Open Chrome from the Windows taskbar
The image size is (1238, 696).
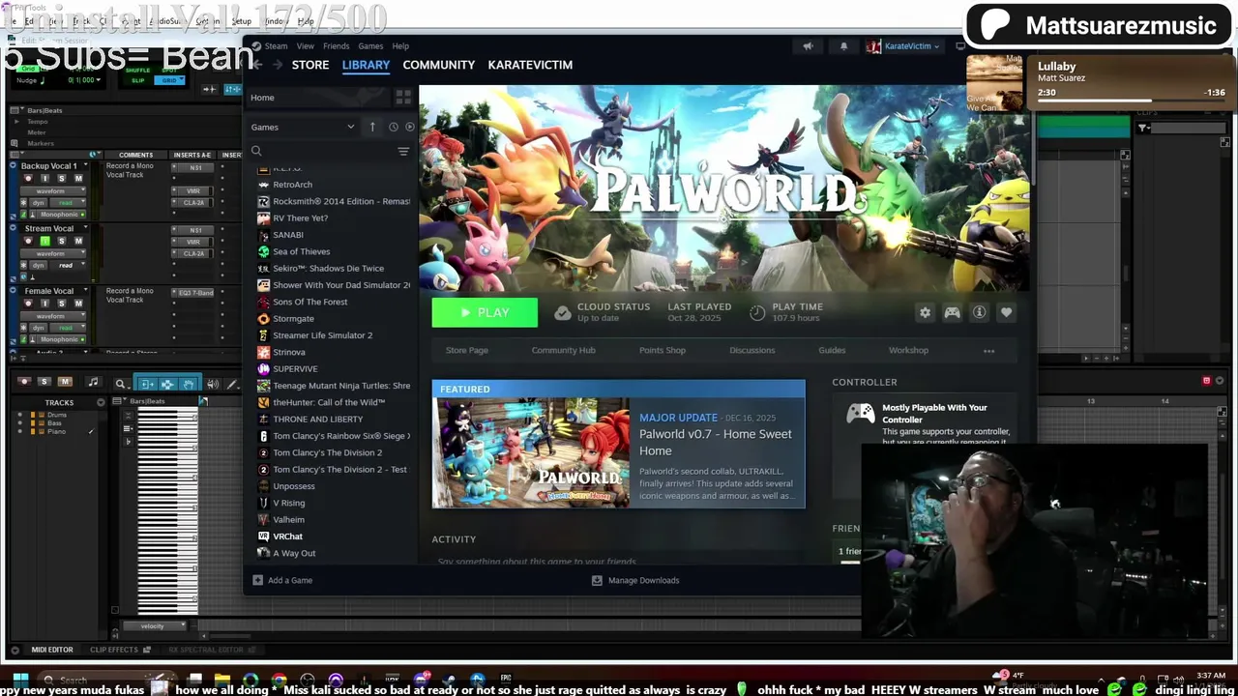pyautogui.click(x=280, y=680)
